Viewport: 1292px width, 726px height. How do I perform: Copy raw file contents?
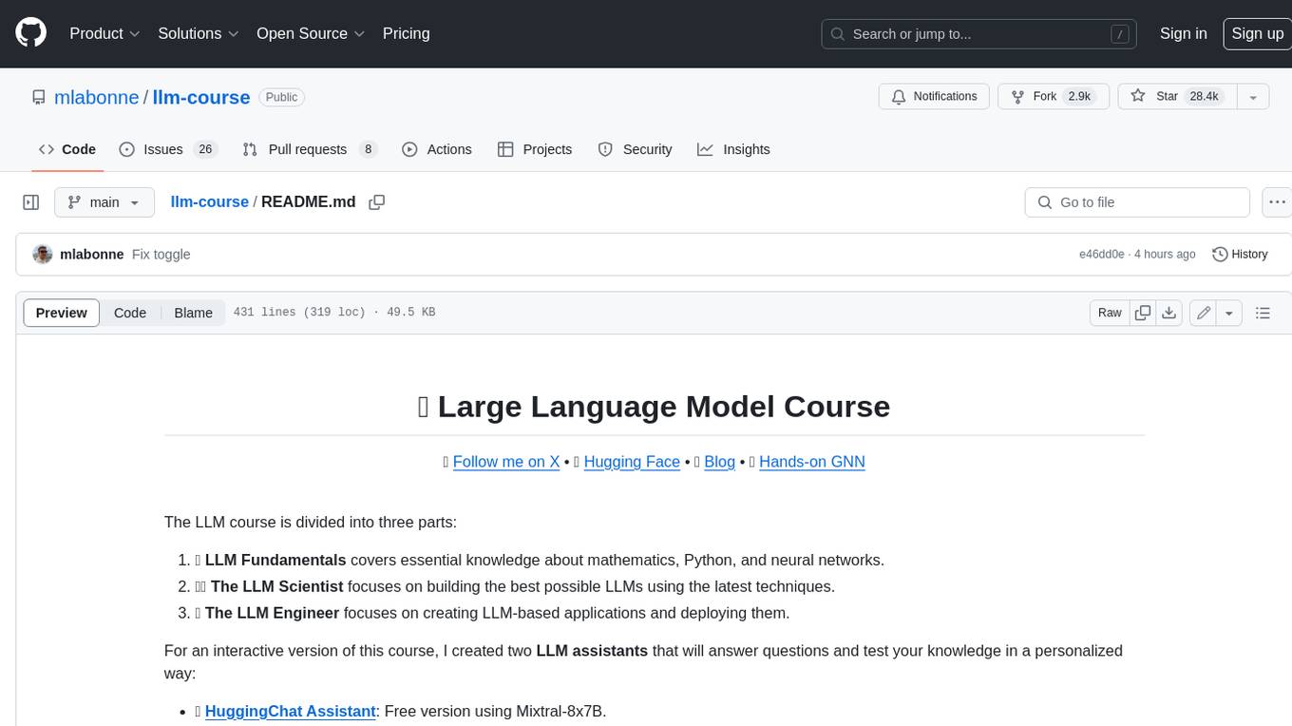[1143, 313]
